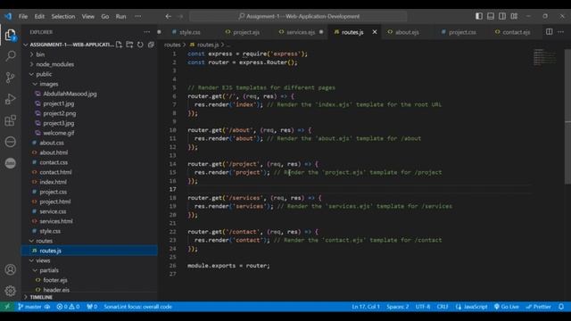Collapse the images folder
The height and width of the screenshot is (321, 571).
[49, 84]
